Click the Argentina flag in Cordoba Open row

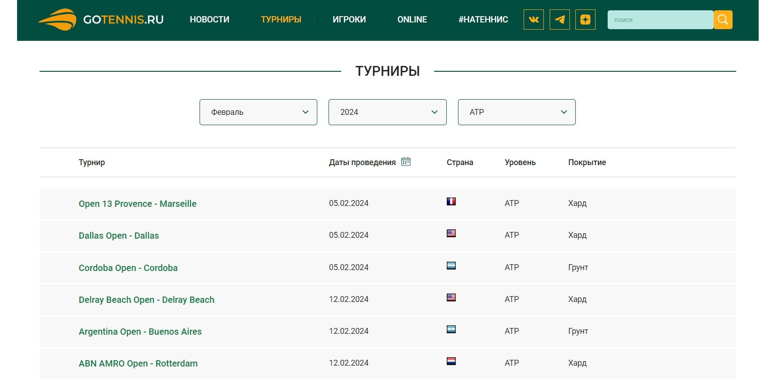point(451,266)
